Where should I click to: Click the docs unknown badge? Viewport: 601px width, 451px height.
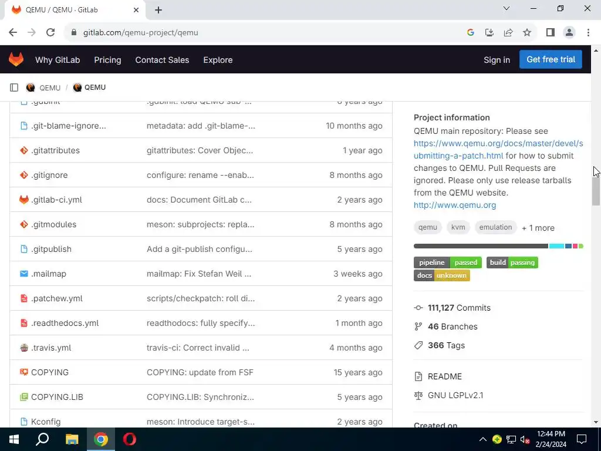[x=441, y=275]
